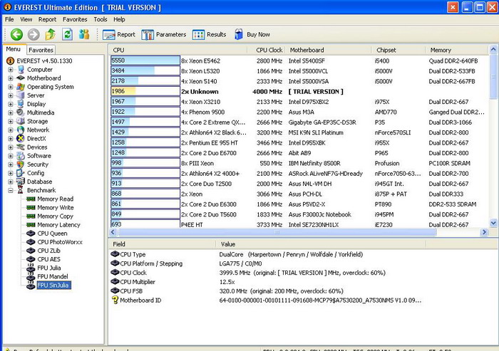Select the Database icon in tree

21,182
